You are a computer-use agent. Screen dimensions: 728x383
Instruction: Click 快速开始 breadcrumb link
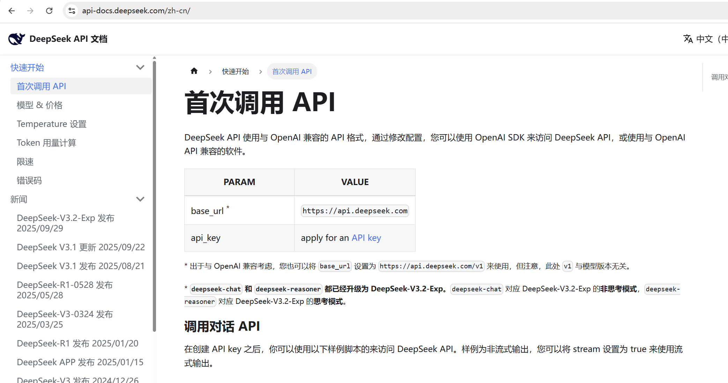(235, 71)
